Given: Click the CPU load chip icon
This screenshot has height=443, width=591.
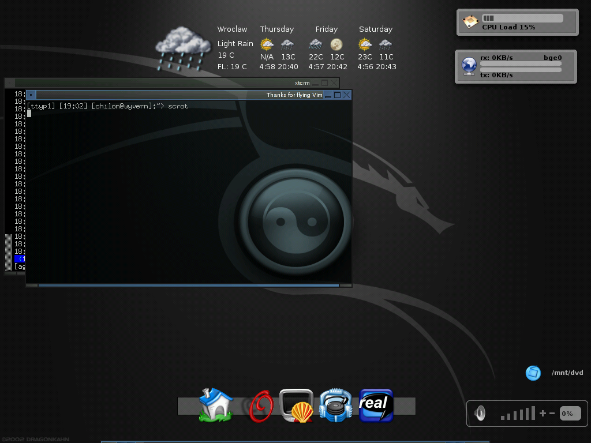Looking at the screenshot, I should tap(470, 22).
